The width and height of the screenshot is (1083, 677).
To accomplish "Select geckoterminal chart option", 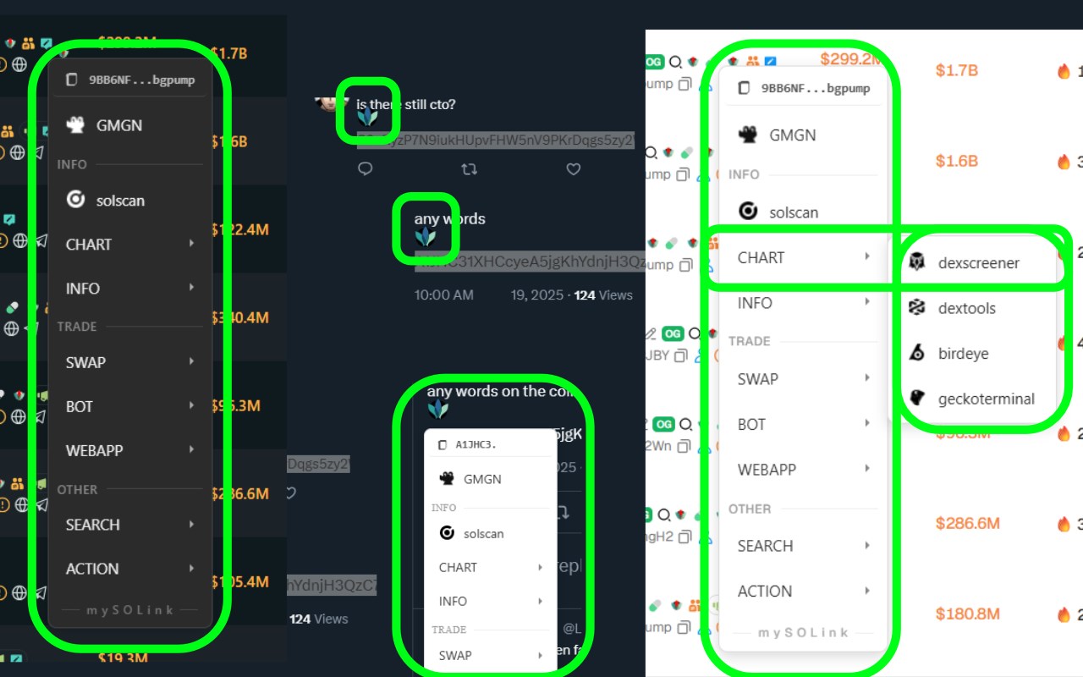I will click(x=977, y=399).
